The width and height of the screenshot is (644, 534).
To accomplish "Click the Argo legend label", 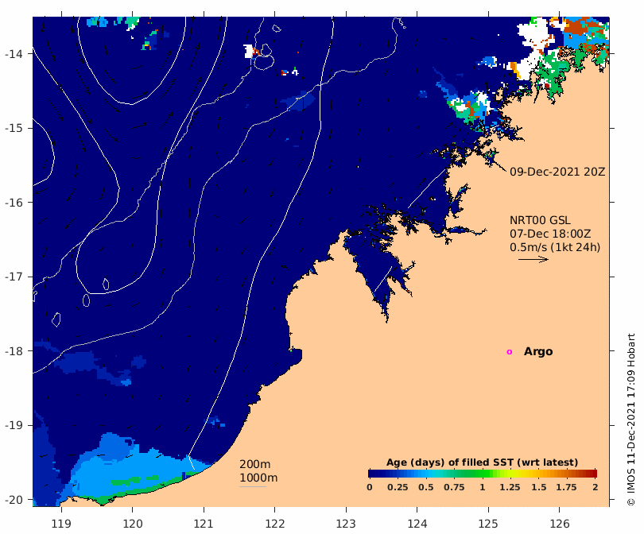I will click(538, 352).
